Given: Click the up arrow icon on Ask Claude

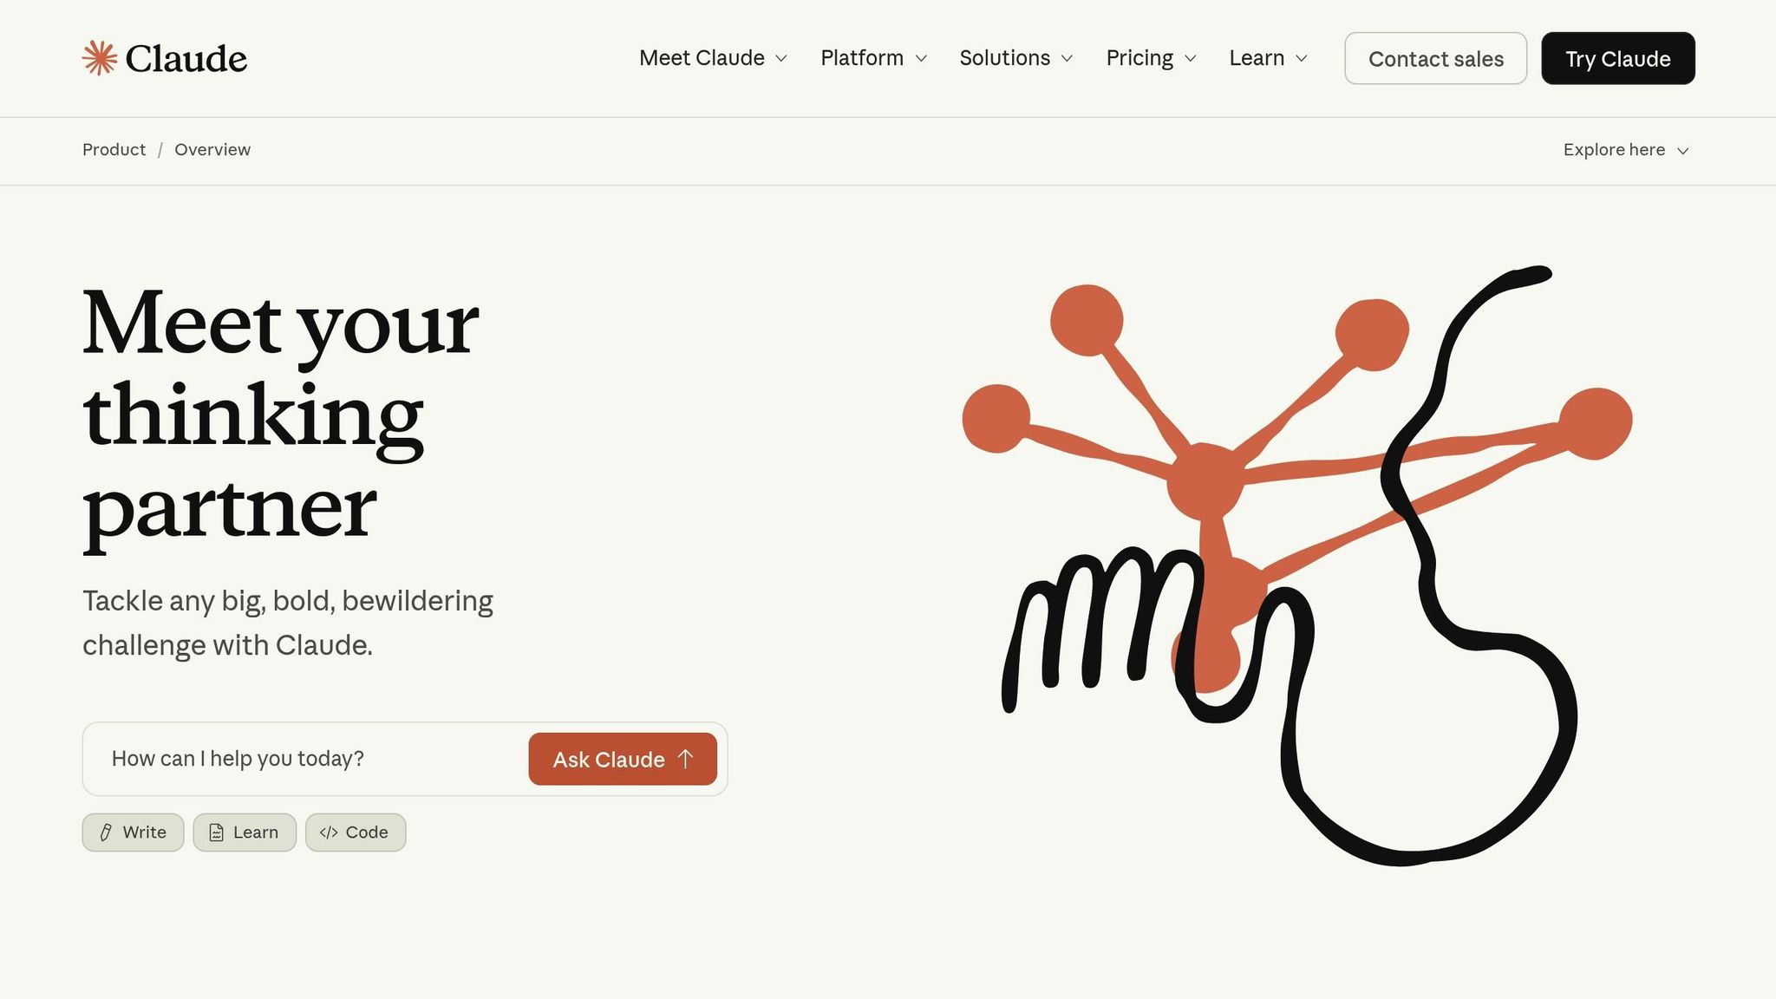Looking at the screenshot, I should tap(685, 759).
